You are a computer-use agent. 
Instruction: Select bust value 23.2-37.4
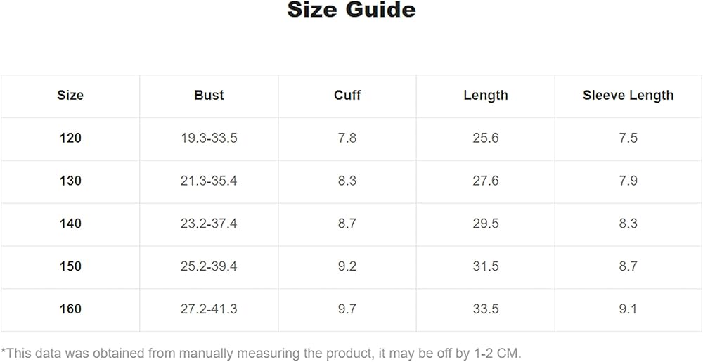tap(209, 224)
